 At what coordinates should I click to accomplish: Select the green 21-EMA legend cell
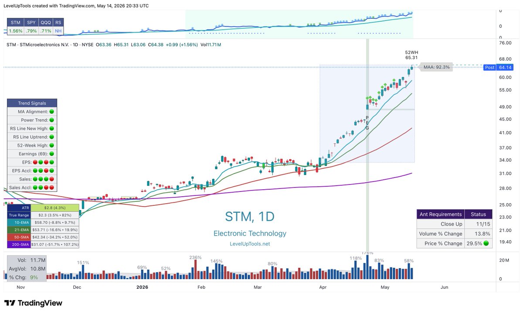(x=18, y=229)
